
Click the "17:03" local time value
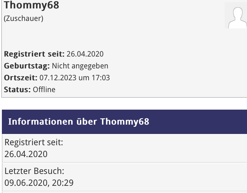(x=101, y=78)
